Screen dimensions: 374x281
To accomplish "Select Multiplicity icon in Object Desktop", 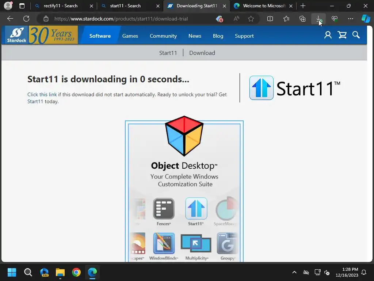I will [196, 243].
